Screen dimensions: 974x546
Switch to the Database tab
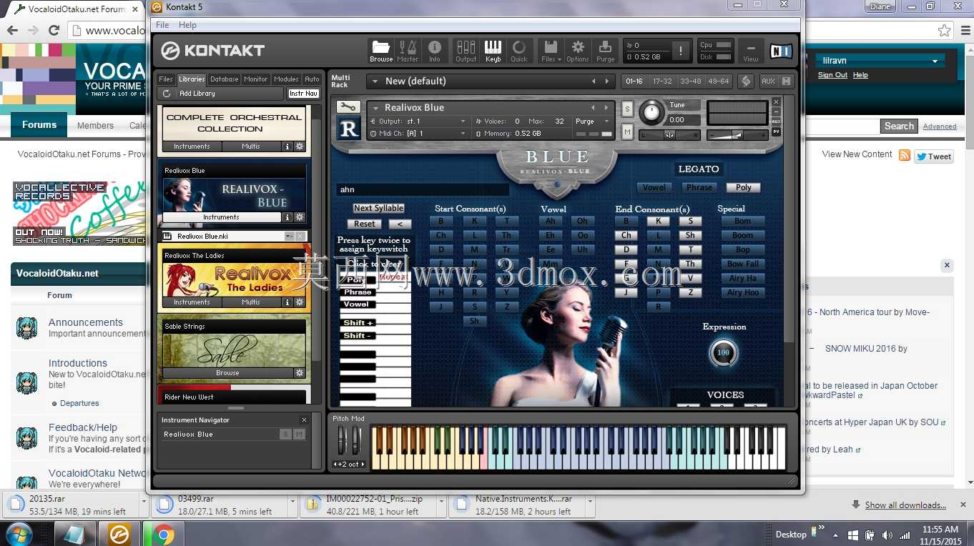[x=224, y=79]
